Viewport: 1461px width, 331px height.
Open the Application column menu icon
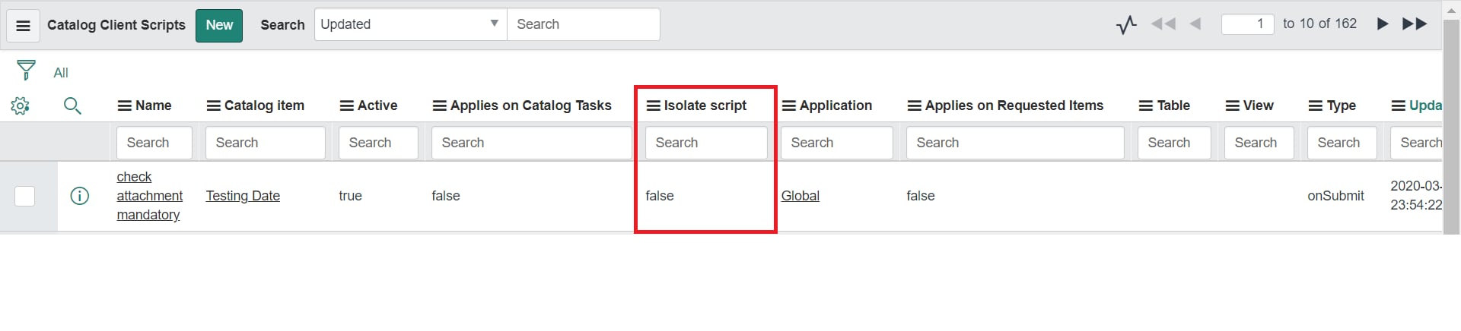789,106
